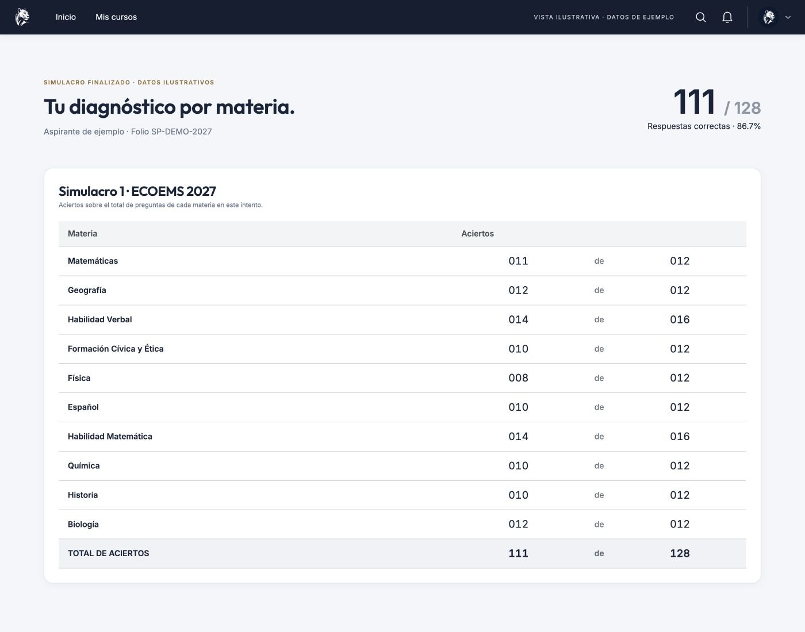Select the "Simulacro 1 · ECOEMS 2027" title
Image resolution: width=805 pixels, height=632 pixels.
[x=137, y=191]
